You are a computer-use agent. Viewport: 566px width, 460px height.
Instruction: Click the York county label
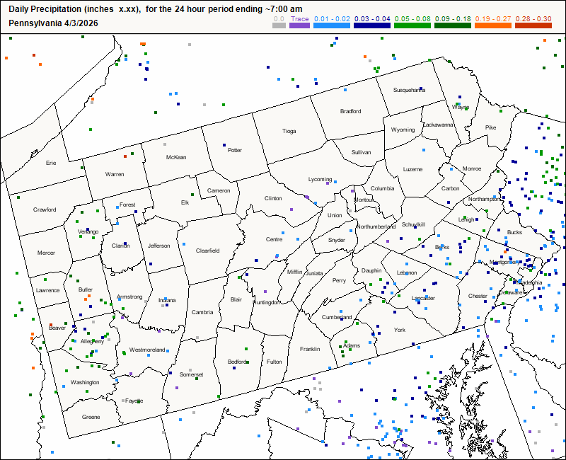[400, 330]
